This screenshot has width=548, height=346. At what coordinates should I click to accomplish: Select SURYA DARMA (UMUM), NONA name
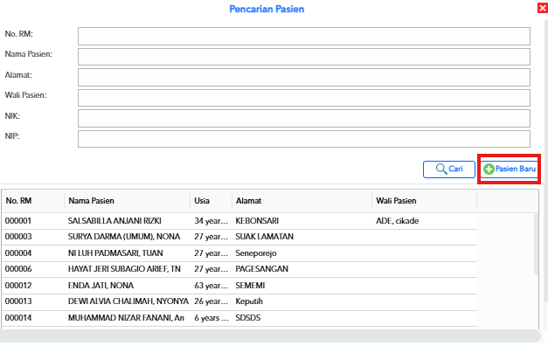coord(124,237)
